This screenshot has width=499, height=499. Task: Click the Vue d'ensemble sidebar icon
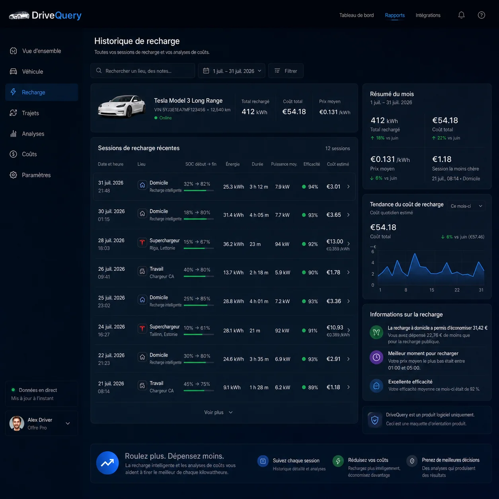click(14, 51)
